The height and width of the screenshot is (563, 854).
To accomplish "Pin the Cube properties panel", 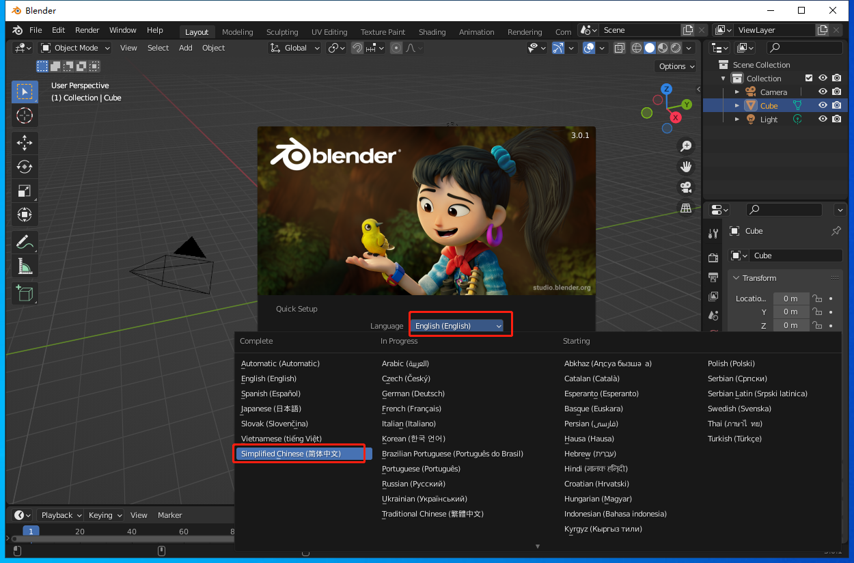I will 836,231.
